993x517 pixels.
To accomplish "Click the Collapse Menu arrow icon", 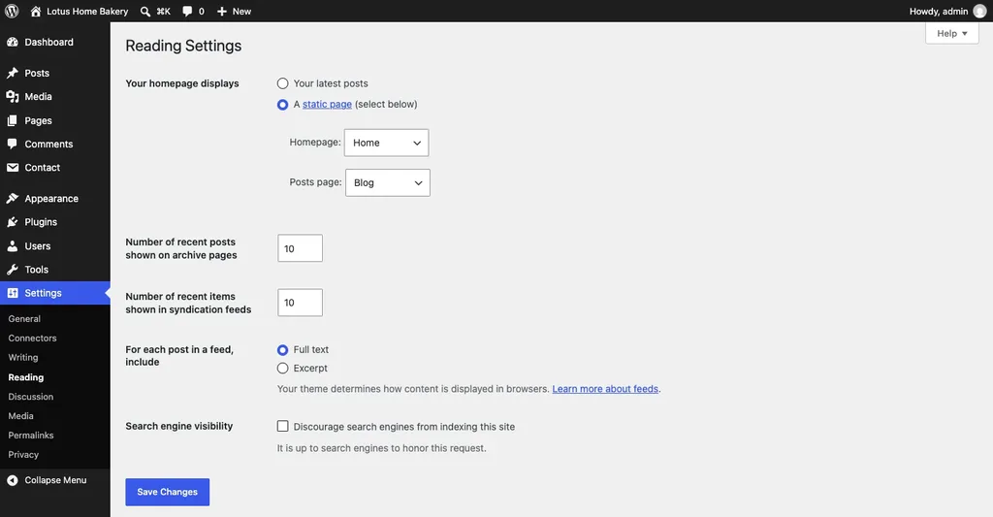I will (x=12, y=480).
